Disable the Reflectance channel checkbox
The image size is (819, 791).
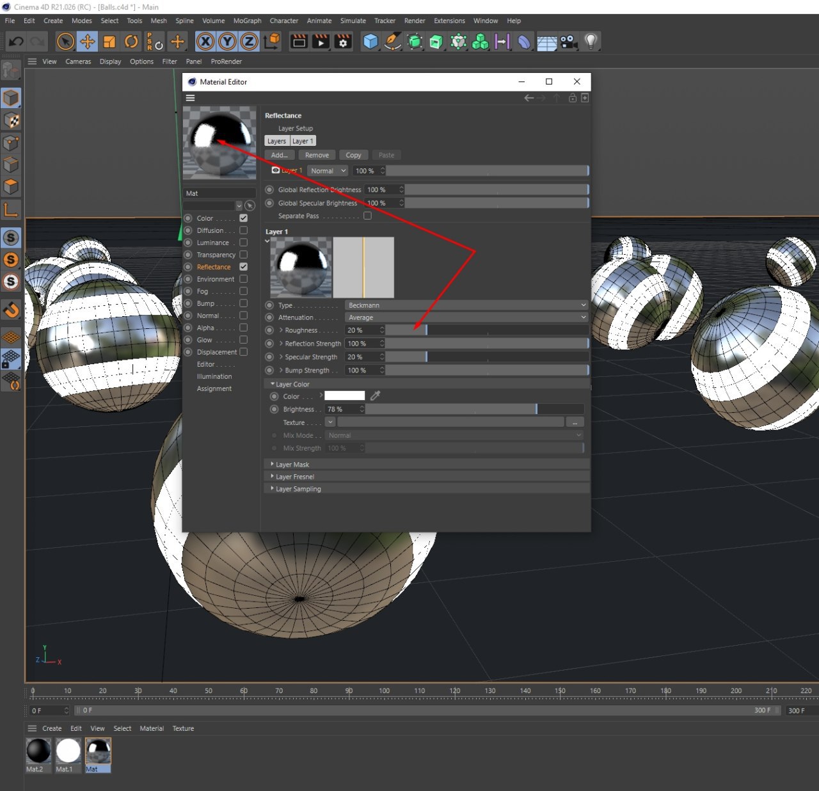tap(243, 267)
